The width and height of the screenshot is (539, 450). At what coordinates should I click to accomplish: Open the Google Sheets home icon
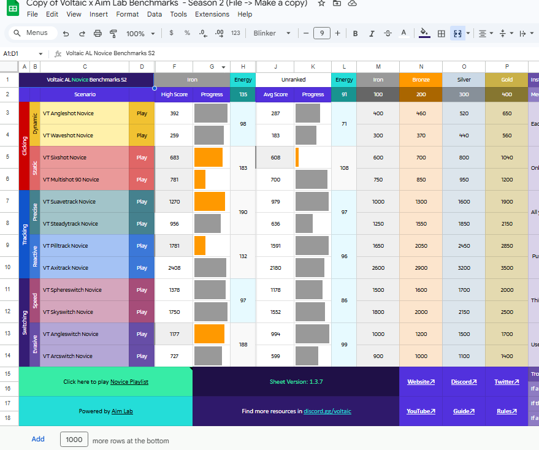(x=13, y=8)
